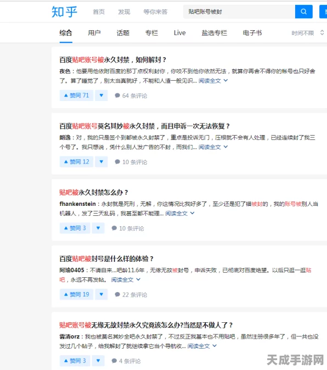
Task: Open the 64 条评论 comments
Action: point(131,96)
